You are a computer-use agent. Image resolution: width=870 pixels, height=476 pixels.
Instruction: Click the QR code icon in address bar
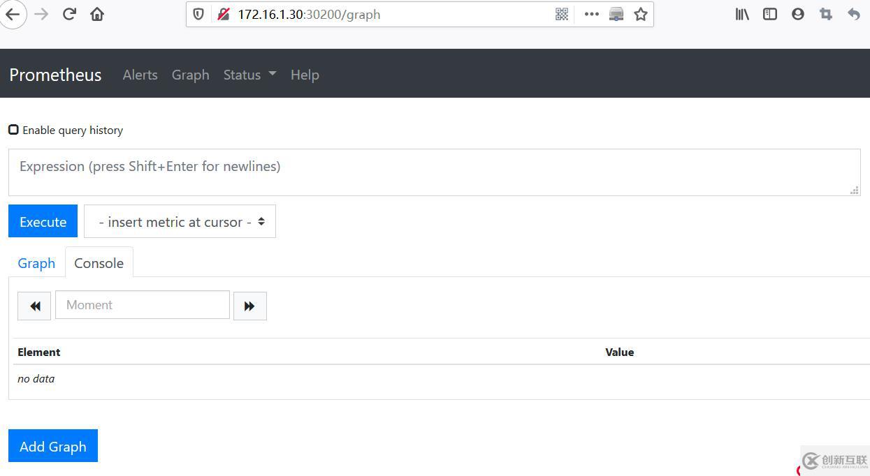[562, 14]
